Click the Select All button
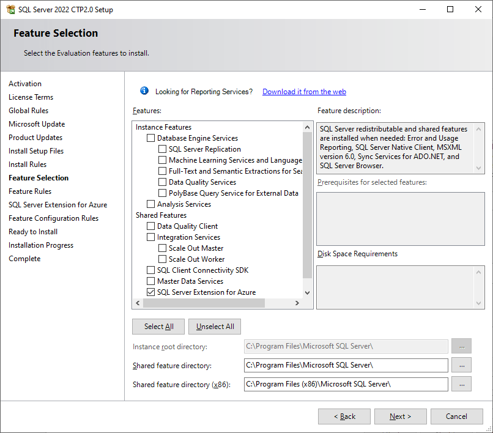Image resolution: width=493 pixels, height=433 pixels. click(x=158, y=327)
